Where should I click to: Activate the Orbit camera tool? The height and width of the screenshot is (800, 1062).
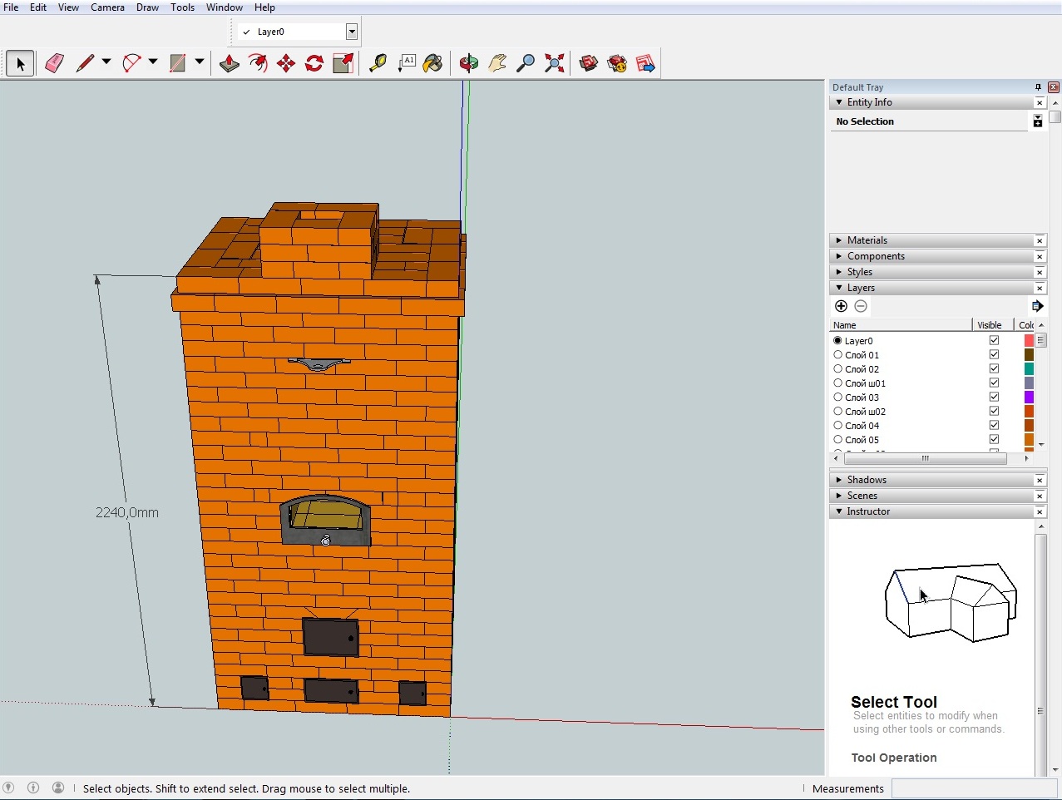tap(469, 63)
